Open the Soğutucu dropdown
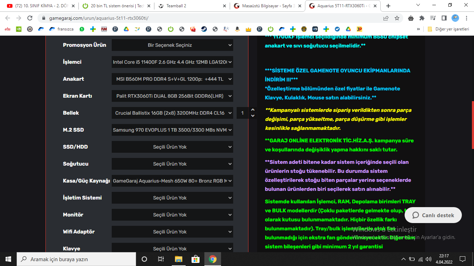The image size is (474, 266). click(x=172, y=164)
